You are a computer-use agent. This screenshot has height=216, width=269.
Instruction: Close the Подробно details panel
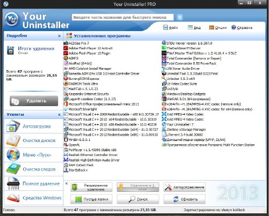(59, 36)
